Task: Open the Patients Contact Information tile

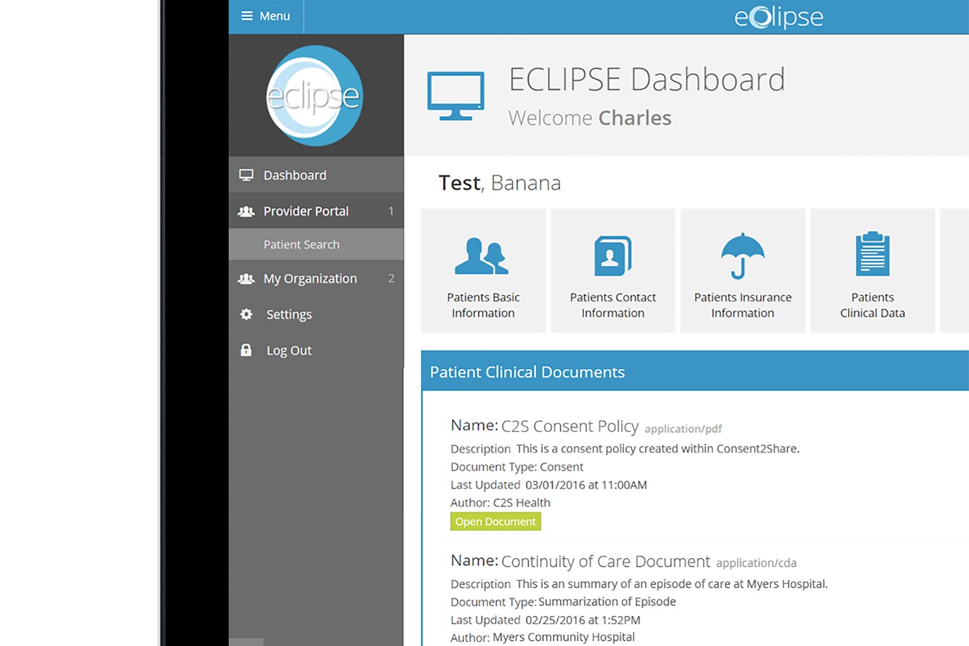Action: click(x=613, y=271)
